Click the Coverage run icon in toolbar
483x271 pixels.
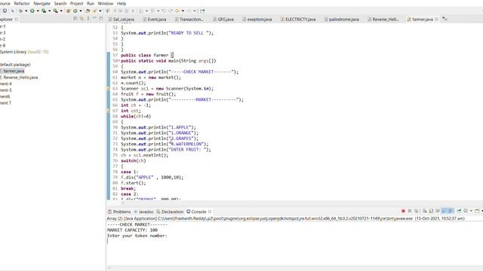(44, 11)
